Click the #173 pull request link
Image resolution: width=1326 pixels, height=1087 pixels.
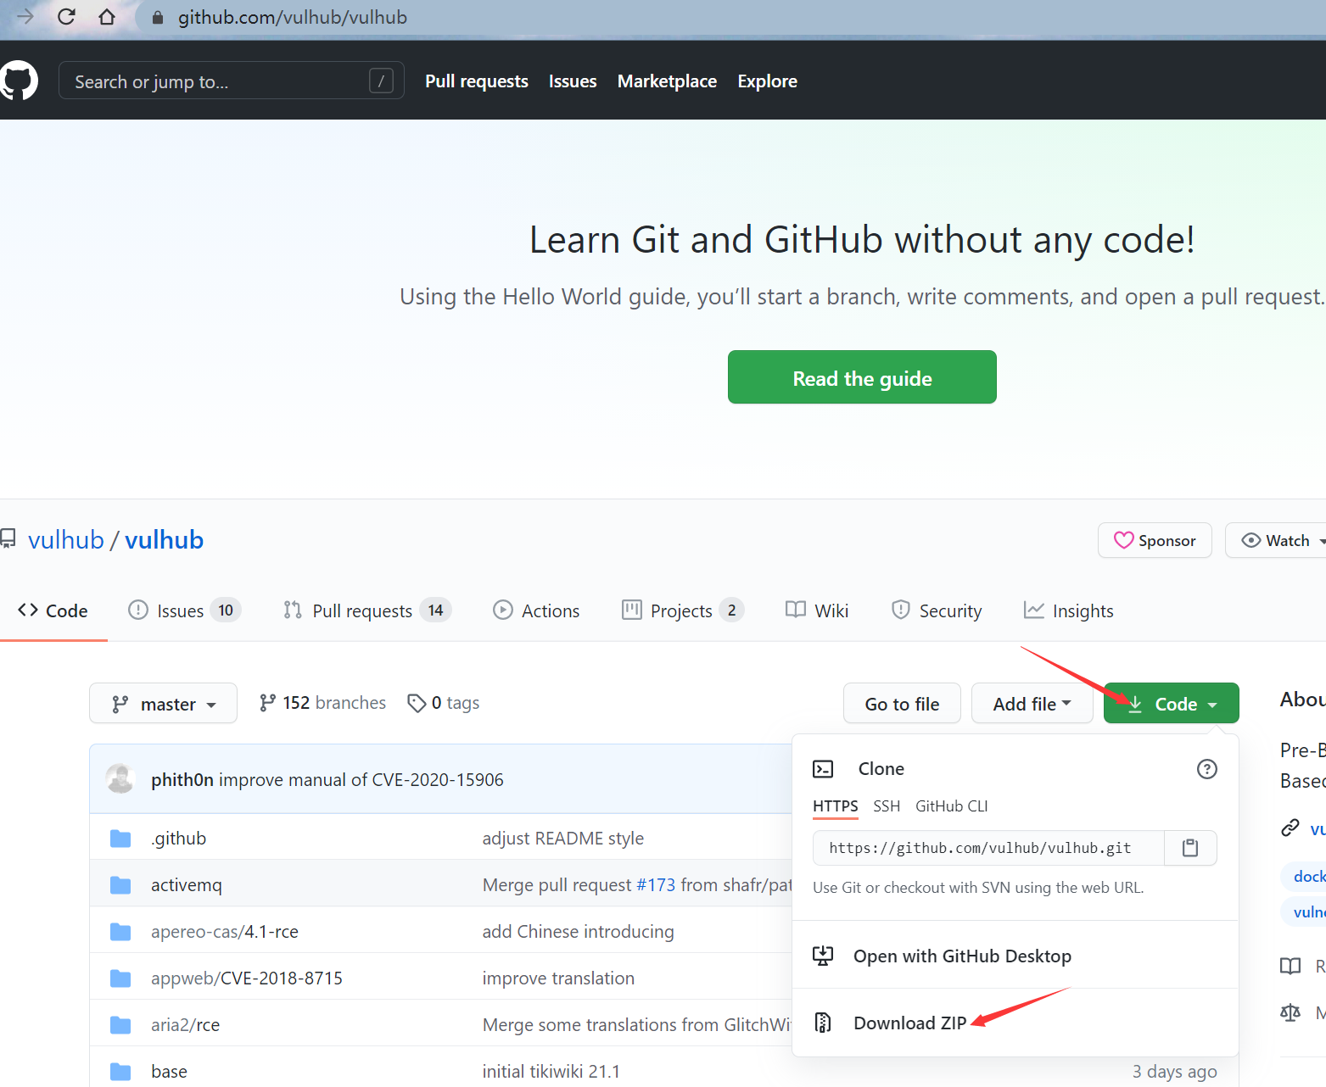[656, 885]
